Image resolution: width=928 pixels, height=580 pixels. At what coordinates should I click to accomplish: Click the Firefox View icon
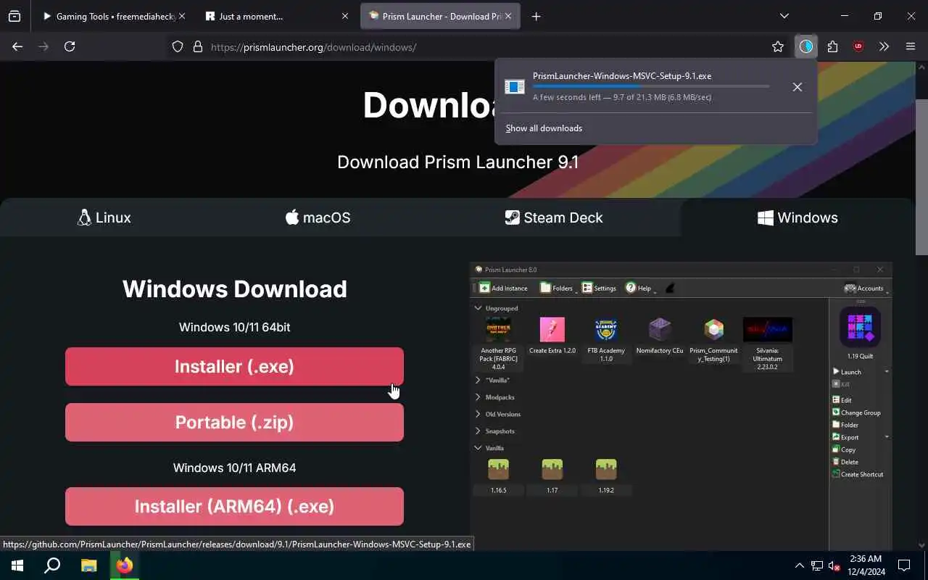(x=14, y=16)
